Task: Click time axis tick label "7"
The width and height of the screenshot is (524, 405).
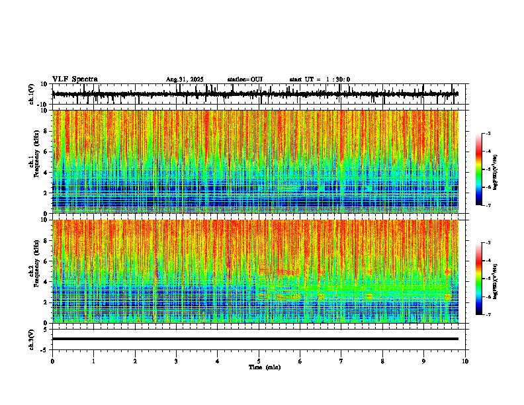Action: 341,361
